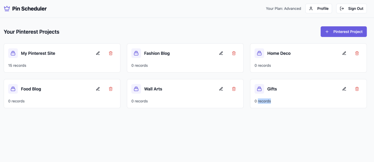Open the Food Blog project card

coord(62,94)
